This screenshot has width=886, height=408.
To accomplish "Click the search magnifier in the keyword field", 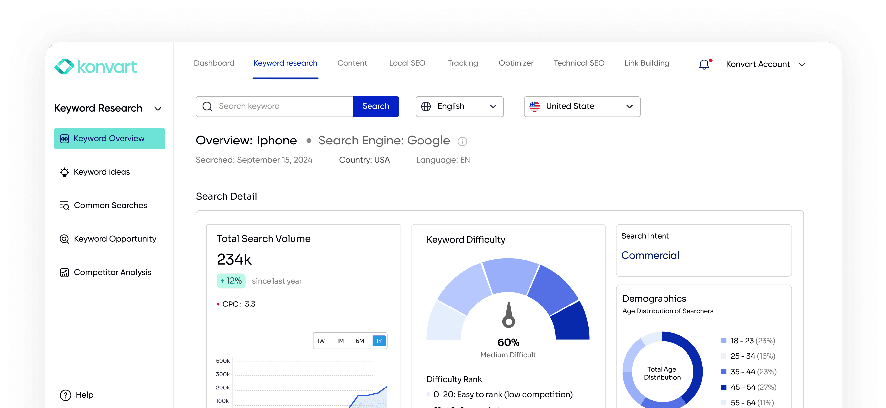I will 207,106.
